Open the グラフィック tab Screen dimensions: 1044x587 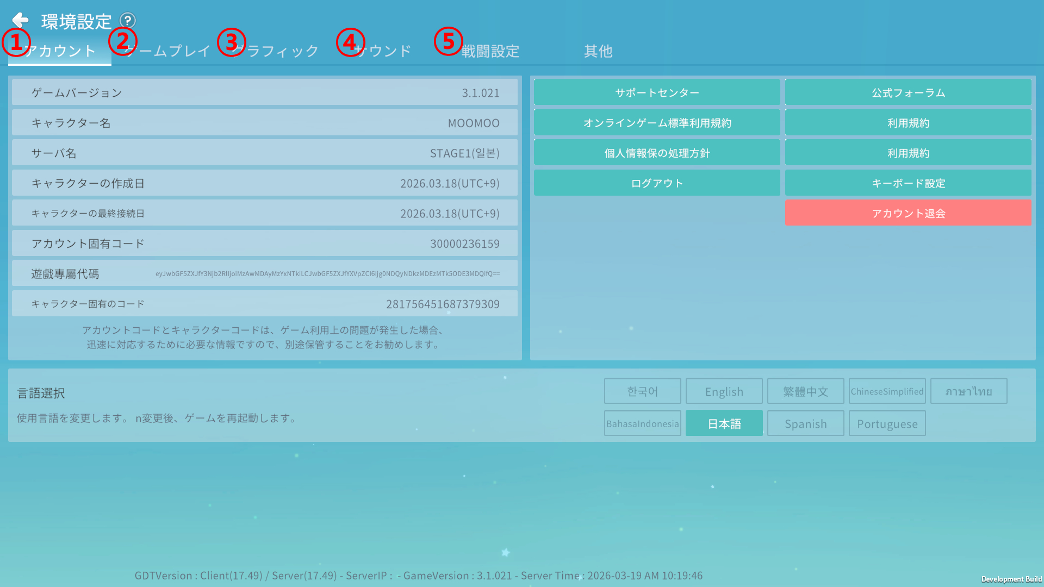(275, 51)
